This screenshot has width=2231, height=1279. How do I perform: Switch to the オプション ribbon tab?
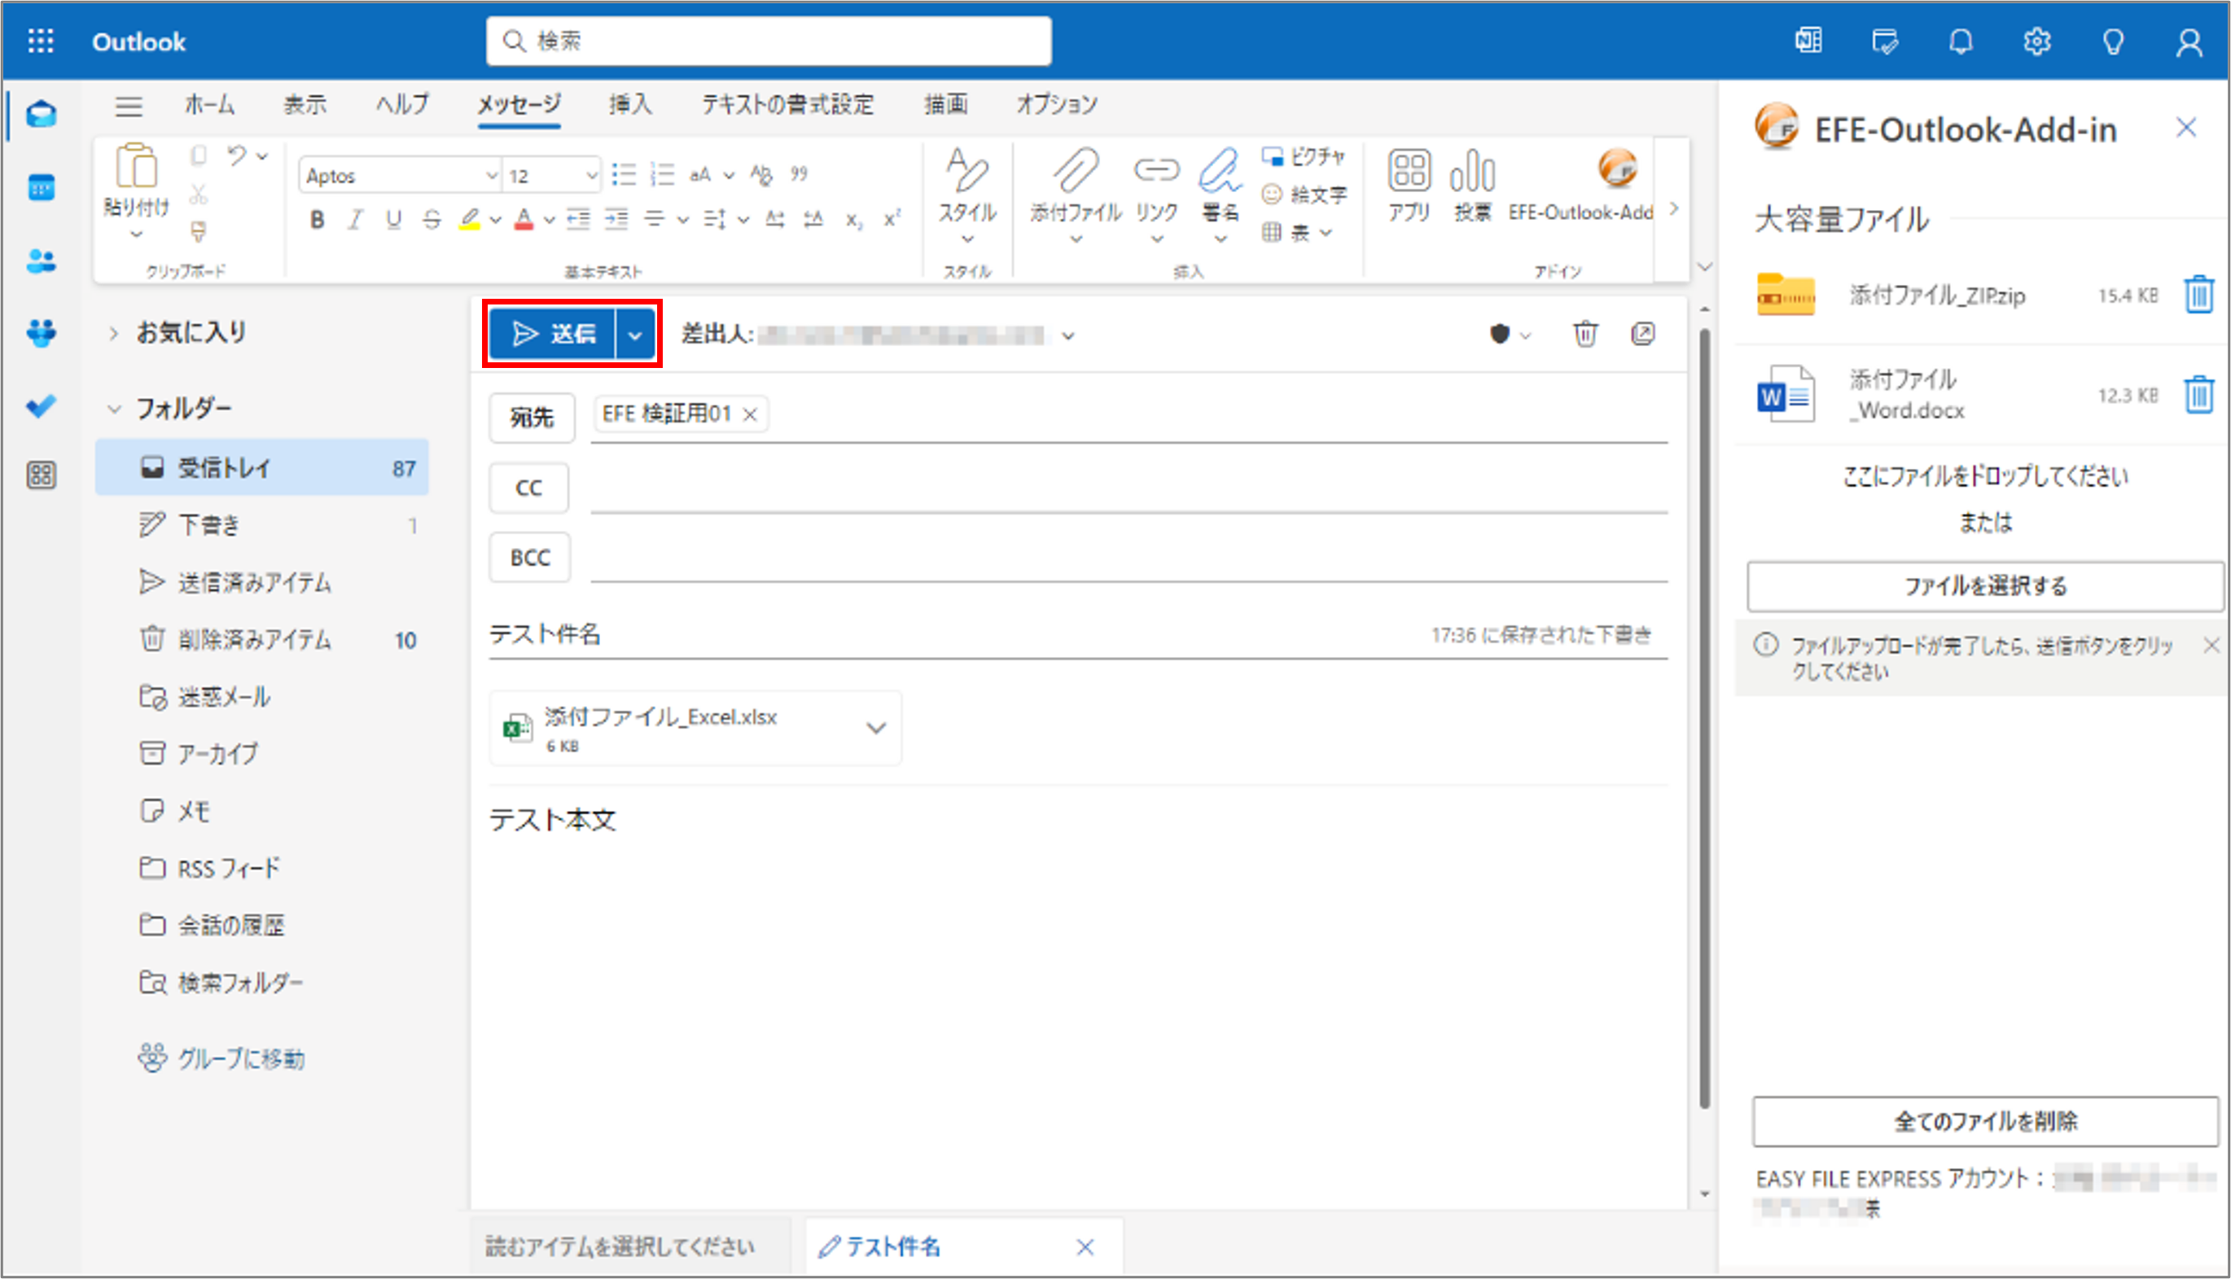coord(1056,104)
